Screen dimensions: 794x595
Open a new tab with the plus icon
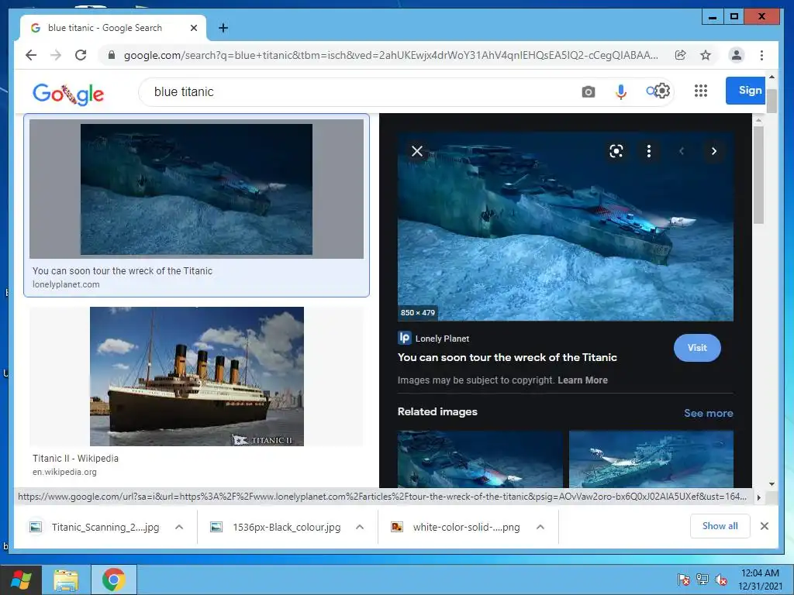point(223,28)
